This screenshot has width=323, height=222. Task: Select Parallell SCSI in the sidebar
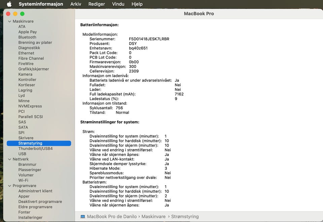(31, 117)
